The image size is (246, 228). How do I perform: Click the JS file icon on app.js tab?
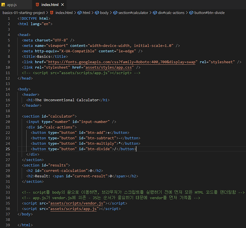3,5
